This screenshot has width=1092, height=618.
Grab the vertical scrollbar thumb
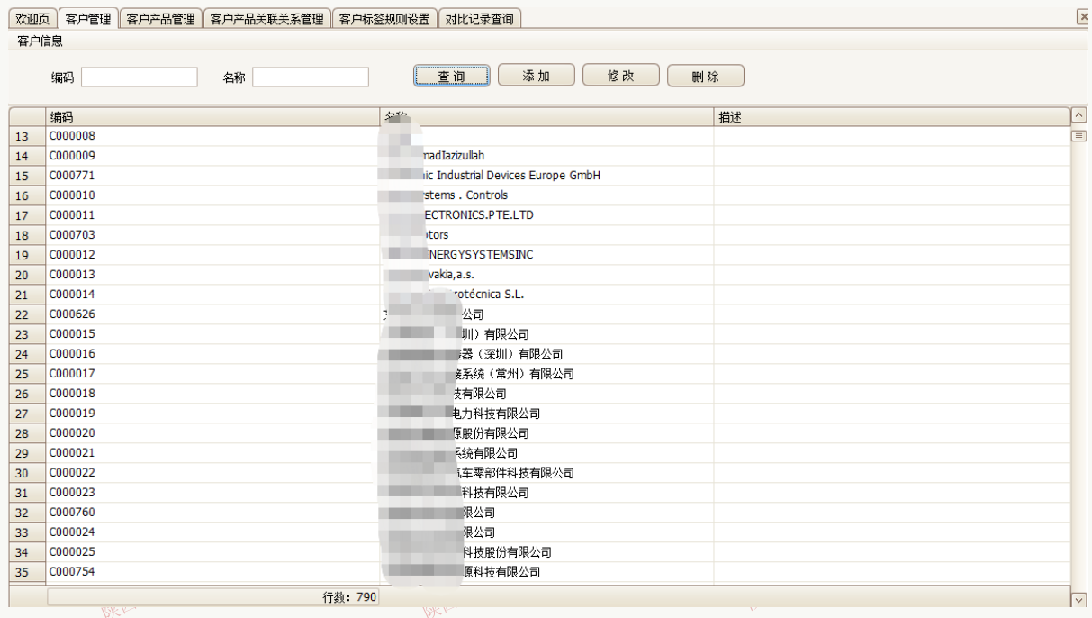pyautogui.click(x=1079, y=136)
